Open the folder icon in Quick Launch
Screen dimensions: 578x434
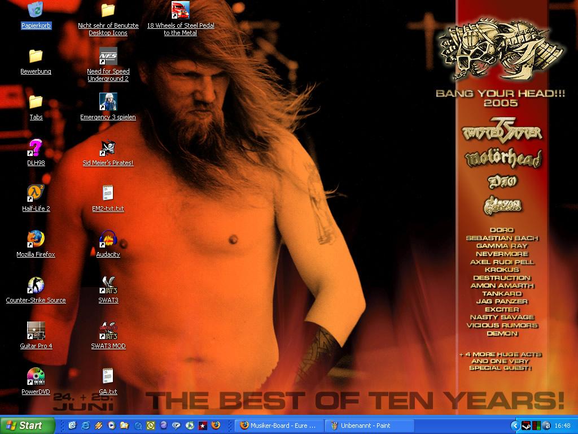[125, 426]
